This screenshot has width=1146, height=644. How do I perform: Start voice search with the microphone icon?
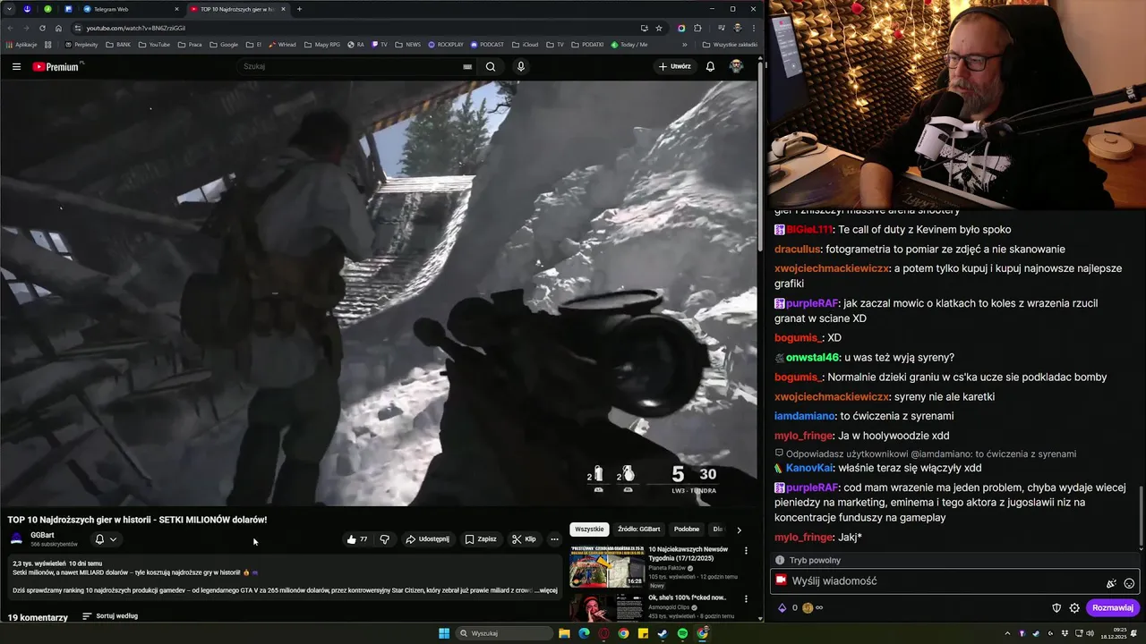[x=520, y=66]
